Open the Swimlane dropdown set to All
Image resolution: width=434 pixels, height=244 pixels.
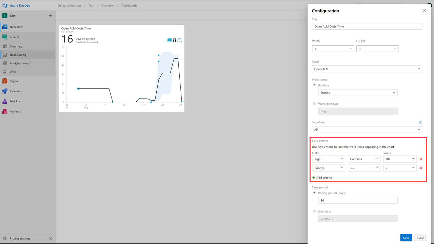coord(367,129)
